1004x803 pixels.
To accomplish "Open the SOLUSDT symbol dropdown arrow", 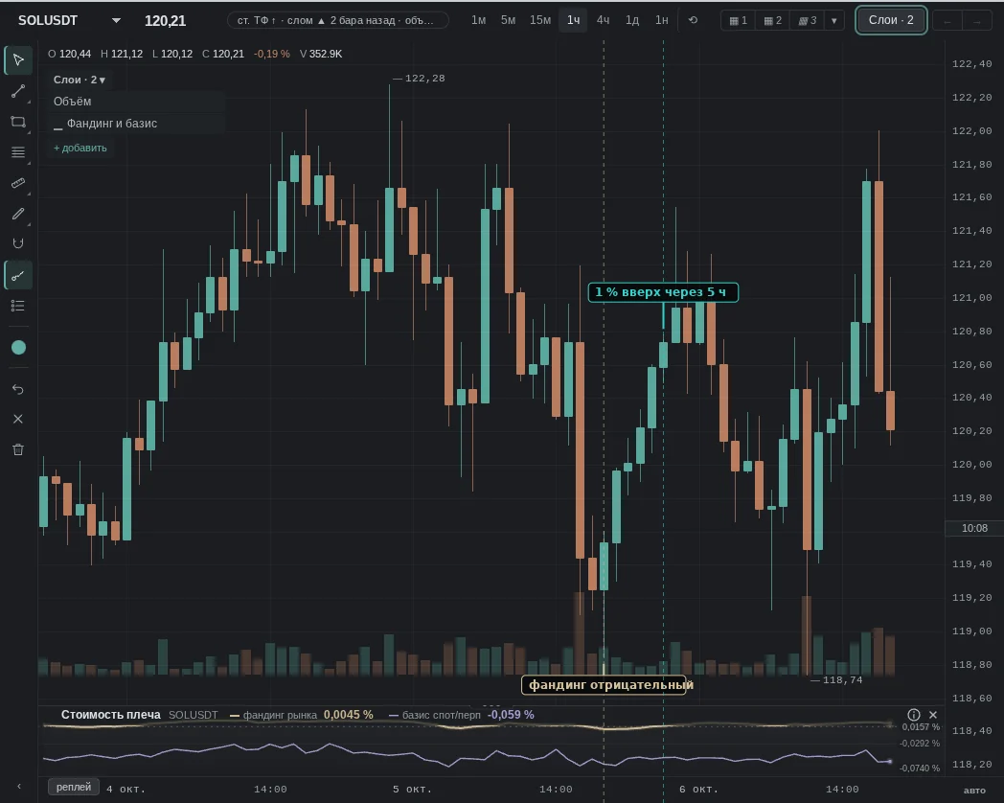I will [x=116, y=20].
